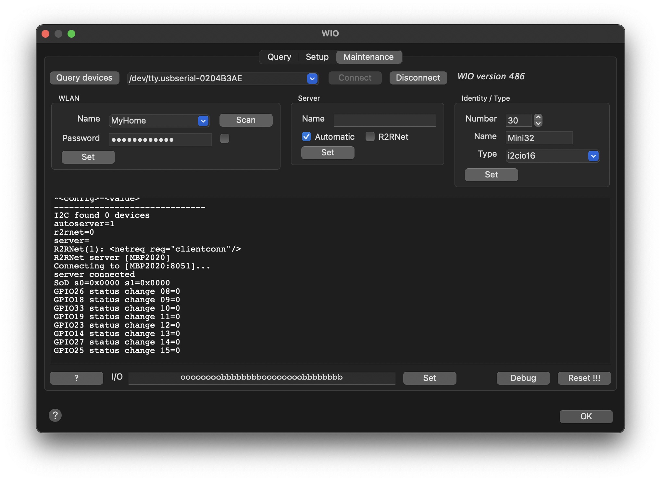This screenshot has width=661, height=481.
Task: Switch to the Setup tab
Action: coord(317,57)
